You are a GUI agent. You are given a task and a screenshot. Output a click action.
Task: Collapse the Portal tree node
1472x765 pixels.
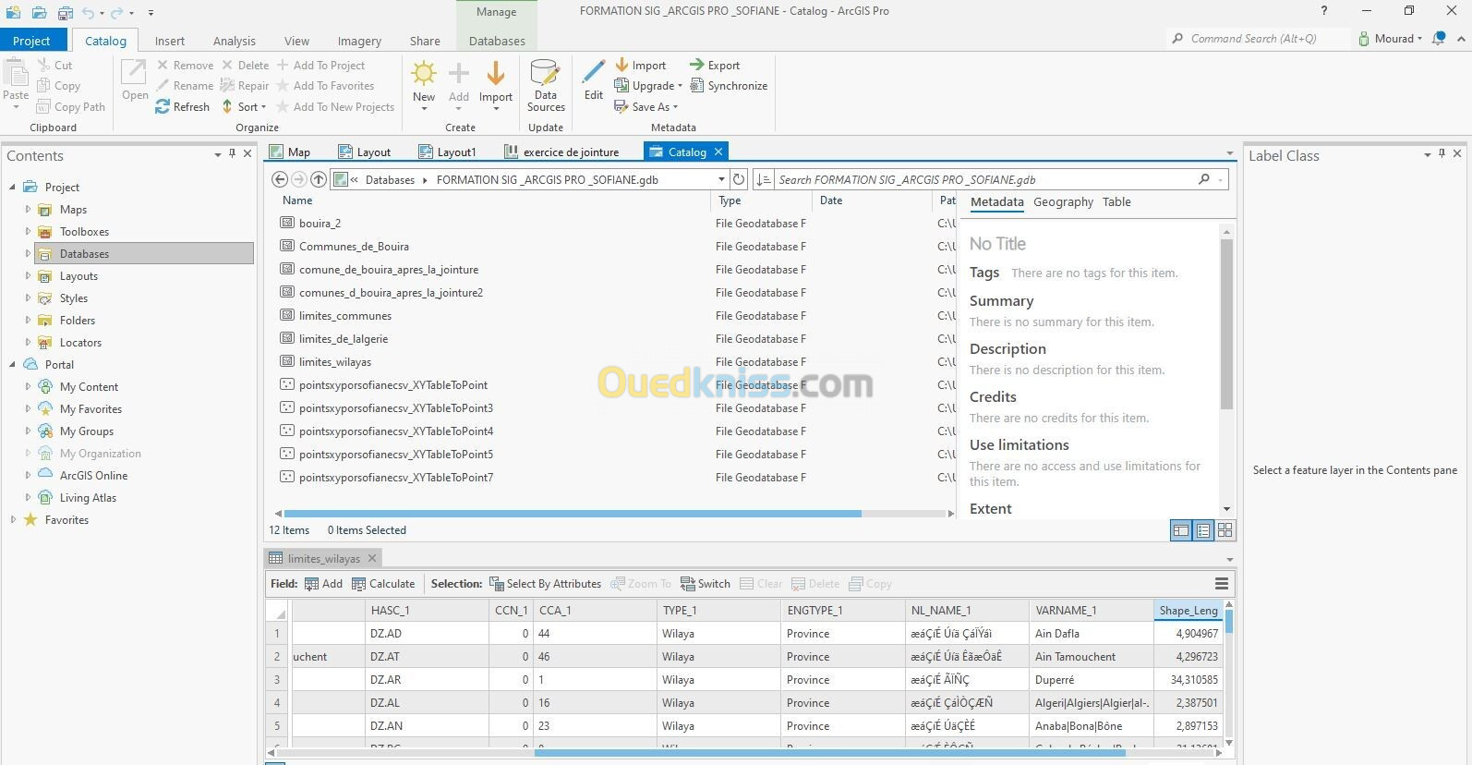pyautogui.click(x=13, y=364)
